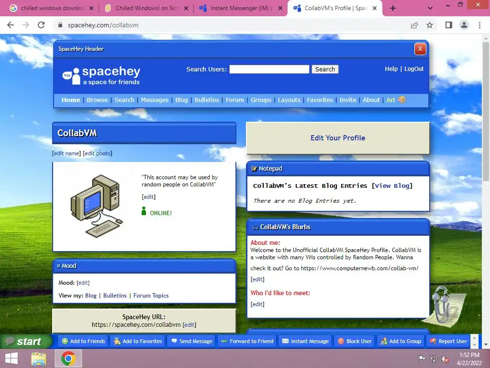Reload the page with refresh icon
The image size is (490, 368).
click(x=41, y=25)
